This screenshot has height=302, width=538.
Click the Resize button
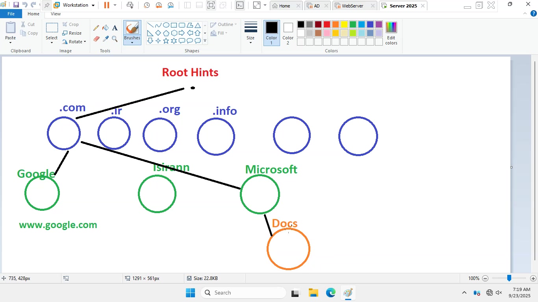[72, 33]
